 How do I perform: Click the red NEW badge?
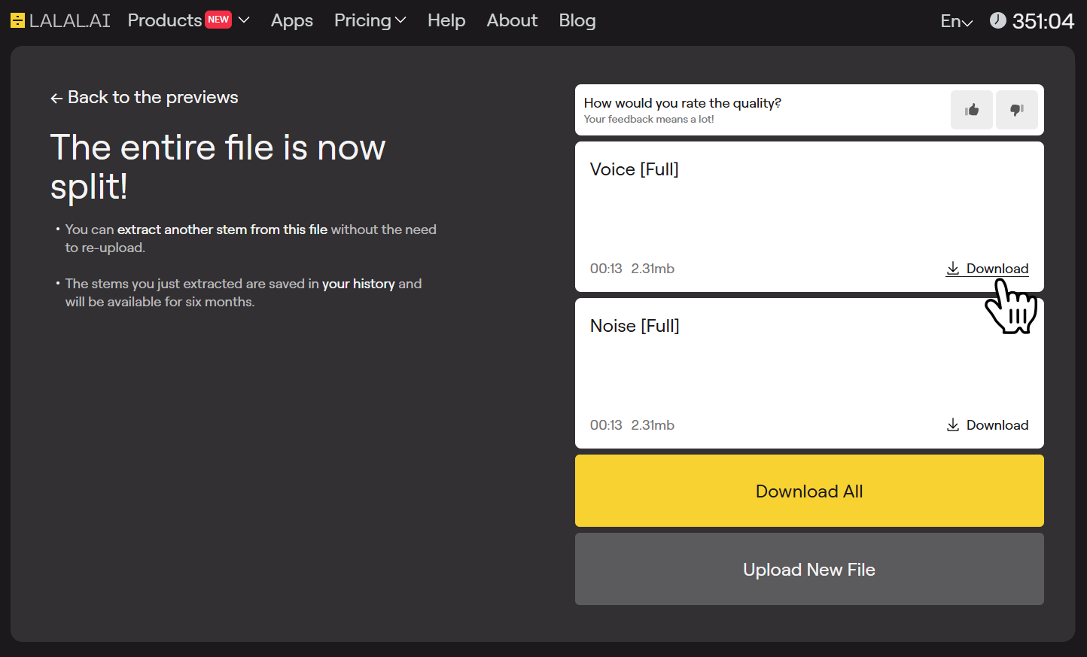click(x=218, y=20)
